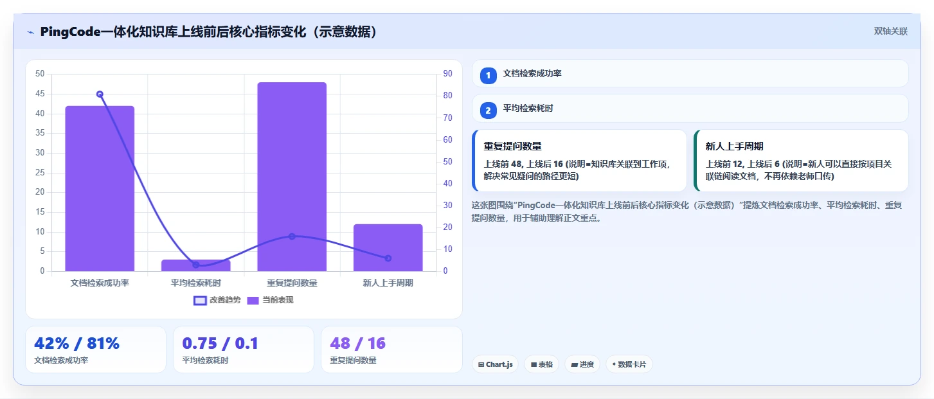Click the line point on 新人上手周期 bar
The image size is (934, 399).
coord(388,258)
